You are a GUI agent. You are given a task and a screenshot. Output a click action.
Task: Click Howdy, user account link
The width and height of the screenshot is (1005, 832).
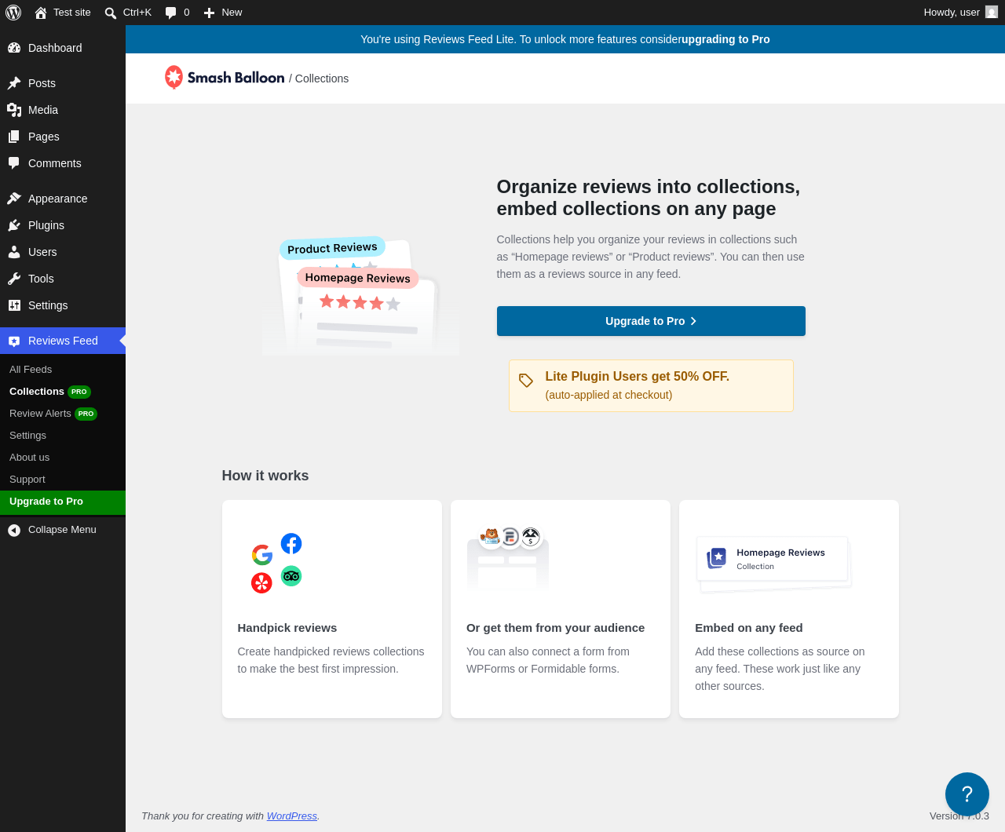(x=960, y=13)
